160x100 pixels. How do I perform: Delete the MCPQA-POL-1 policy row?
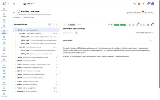[x=55, y=92]
